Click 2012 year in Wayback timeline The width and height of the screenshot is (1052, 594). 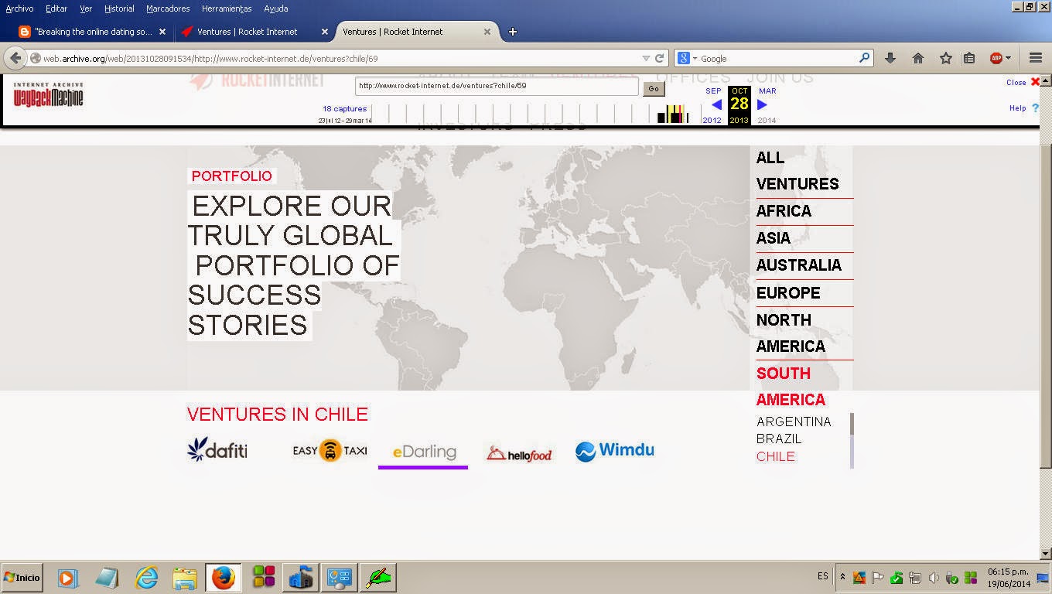coord(712,121)
